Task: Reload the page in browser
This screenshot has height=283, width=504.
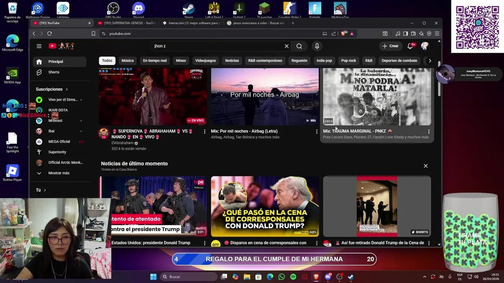Action: pyautogui.click(x=50, y=33)
